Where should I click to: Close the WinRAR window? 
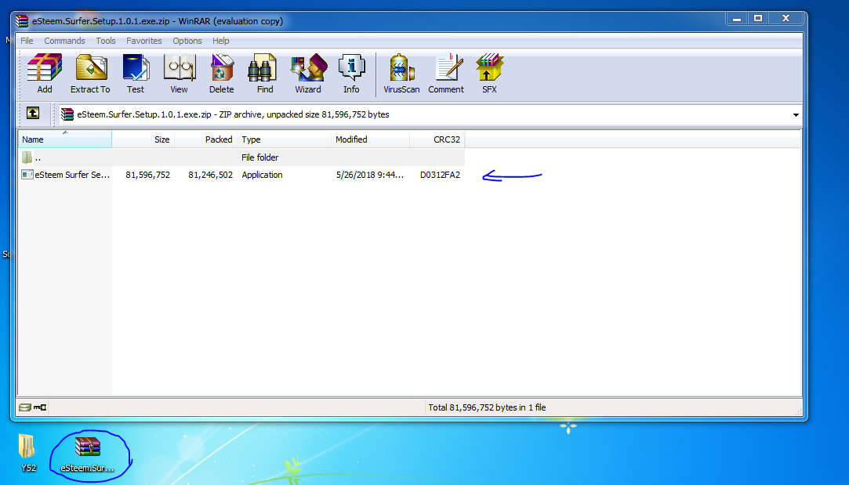[786, 18]
